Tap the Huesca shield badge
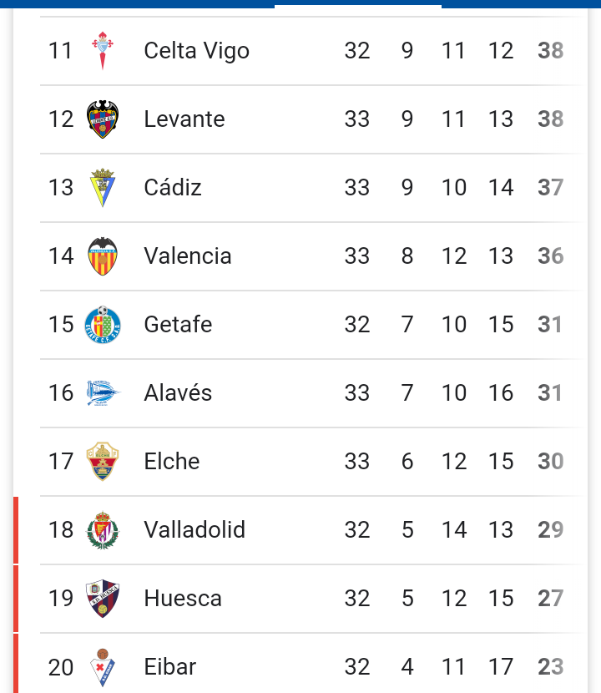This screenshot has width=601, height=693. pyautogui.click(x=103, y=599)
